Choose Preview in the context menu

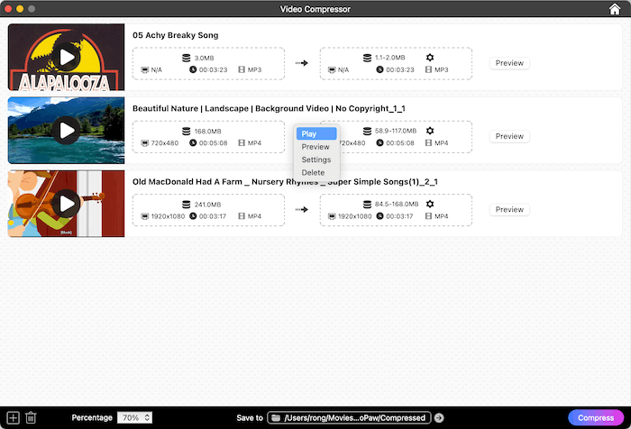point(315,147)
